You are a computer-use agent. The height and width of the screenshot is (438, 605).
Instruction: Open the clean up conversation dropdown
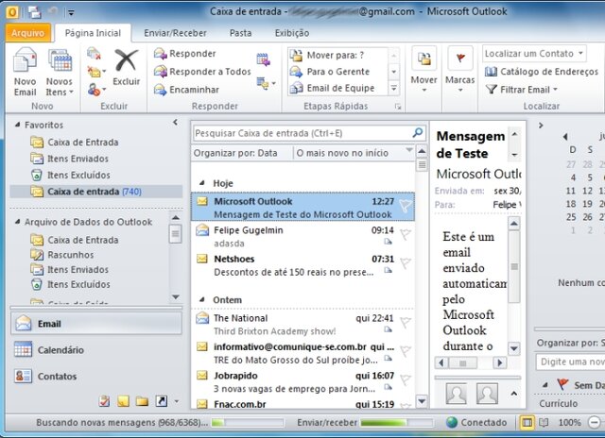coord(96,72)
